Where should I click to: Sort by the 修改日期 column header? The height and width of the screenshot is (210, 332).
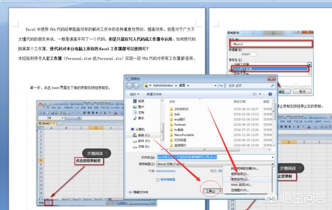pyautogui.click(x=240, y=102)
